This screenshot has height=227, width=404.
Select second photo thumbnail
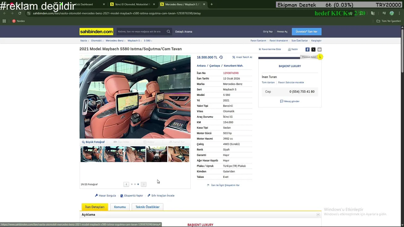point(113,154)
